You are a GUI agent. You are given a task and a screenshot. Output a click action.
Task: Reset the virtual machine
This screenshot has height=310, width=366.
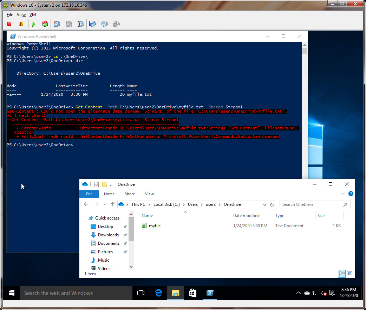45,23
